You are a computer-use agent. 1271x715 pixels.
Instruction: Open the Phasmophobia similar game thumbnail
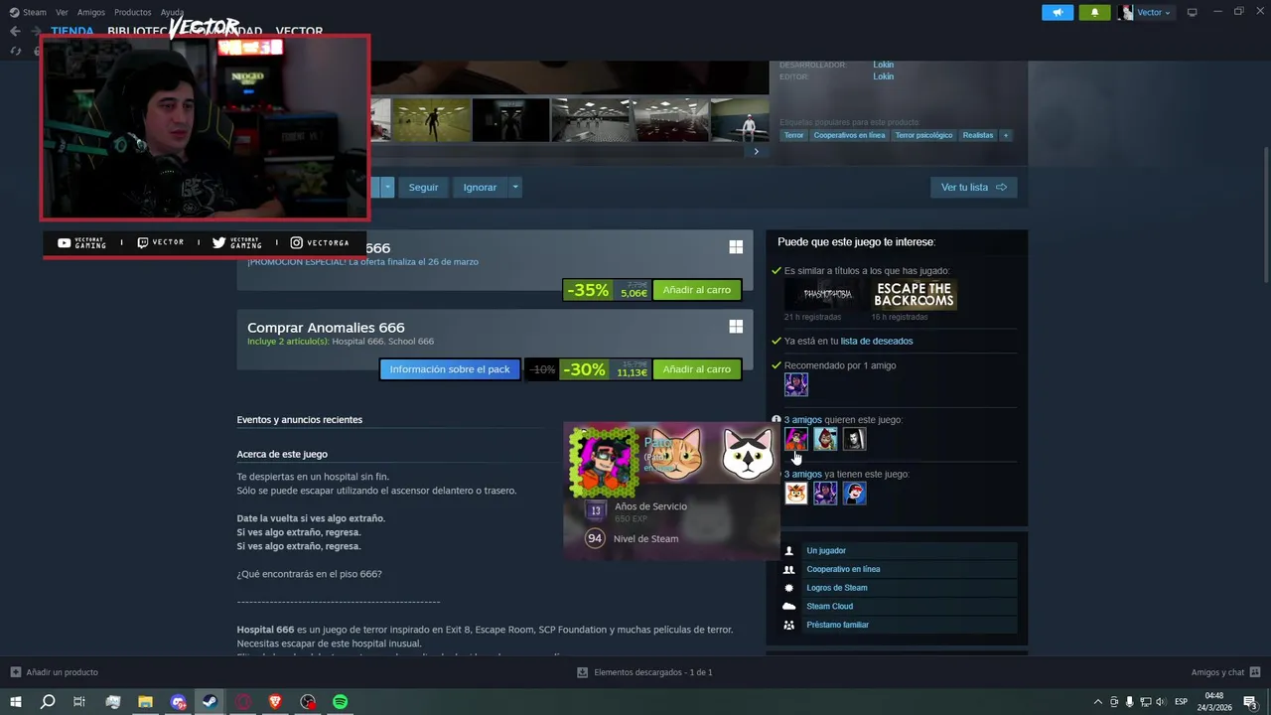(x=827, y=295)
